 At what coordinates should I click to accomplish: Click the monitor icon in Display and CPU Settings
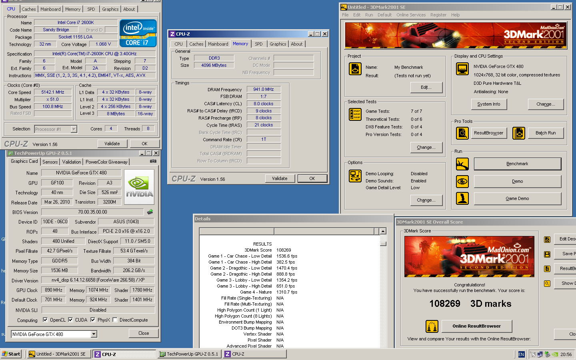tap(462, 69)
